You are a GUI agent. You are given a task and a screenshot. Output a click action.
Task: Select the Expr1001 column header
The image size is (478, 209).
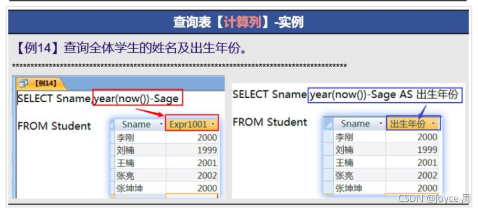[192, 124]
